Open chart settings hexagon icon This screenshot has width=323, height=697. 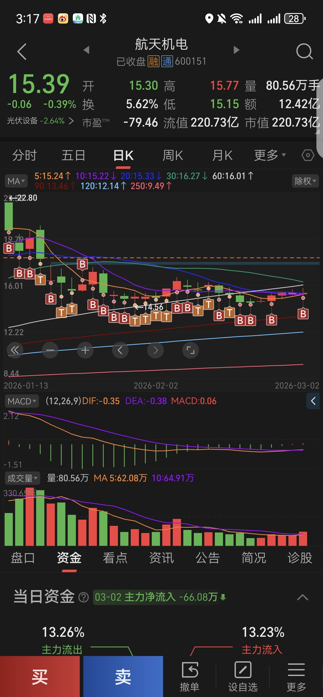pyautogui.click(x=308, y=155)
